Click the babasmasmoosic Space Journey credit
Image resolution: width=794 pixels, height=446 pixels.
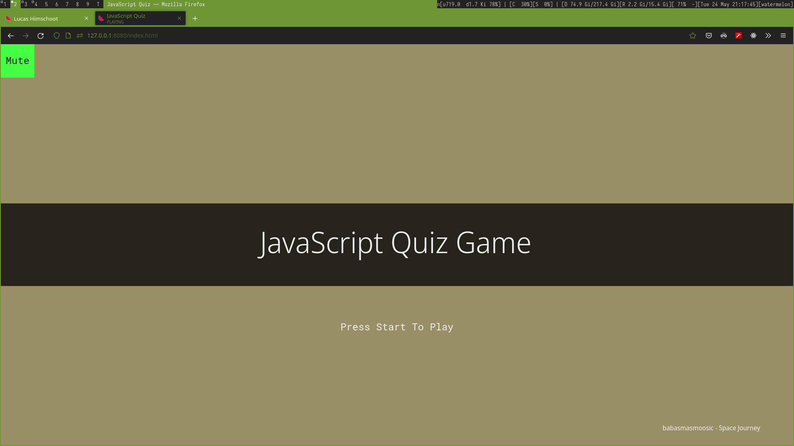point(711,428)
